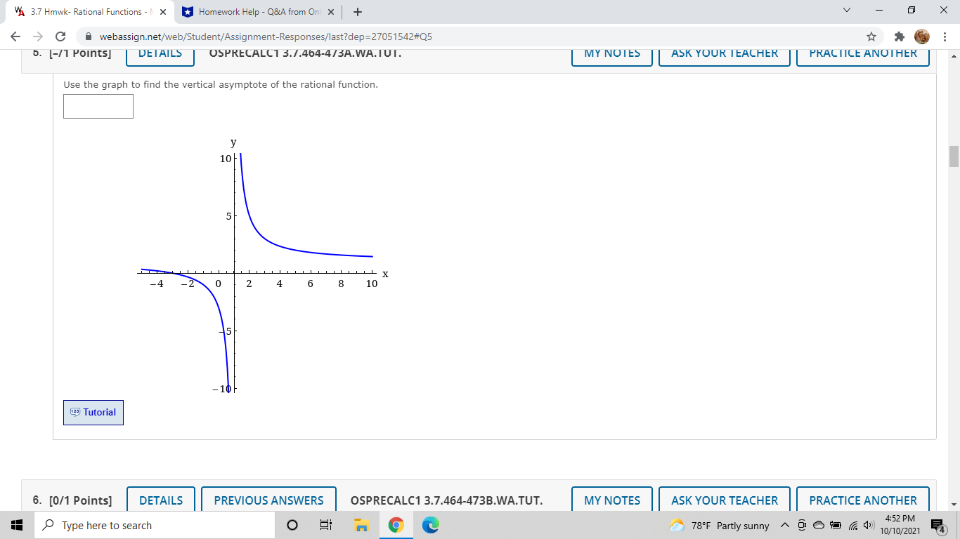The width and height of the screenshot is (960, 539).
Task: Open the Tutorial for this problem
Action: 93,412
